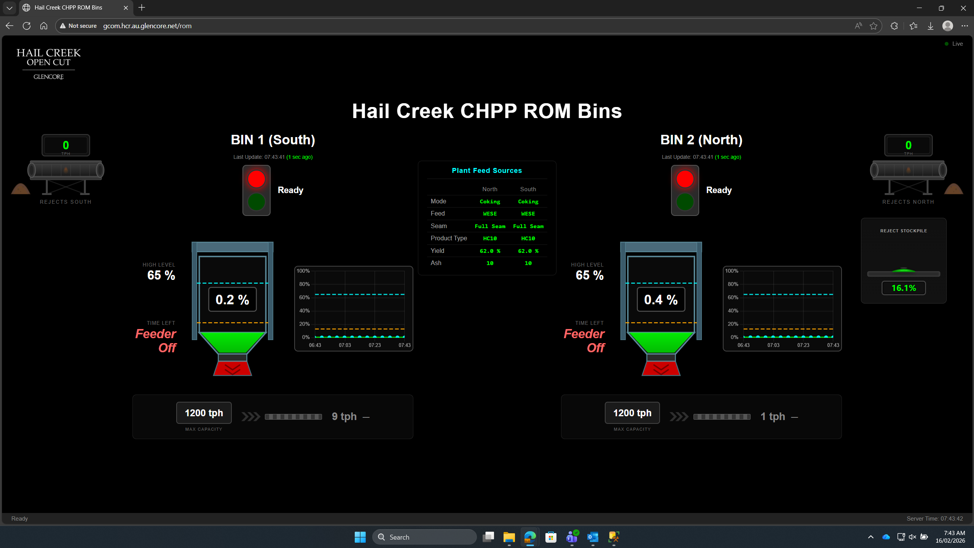Click BIN 1 traffic light indicator
974x548 pixels.
pyautogui.click(x=257, y=190)
